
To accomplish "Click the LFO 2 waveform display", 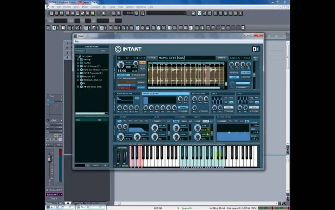I will (243, 100).
